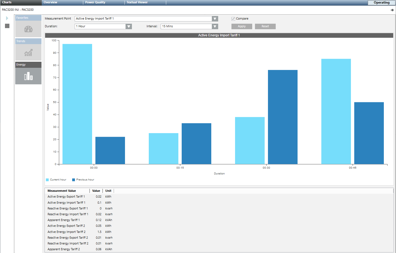Click the Apply button
396x253 pixels.
tap(242, 26)
